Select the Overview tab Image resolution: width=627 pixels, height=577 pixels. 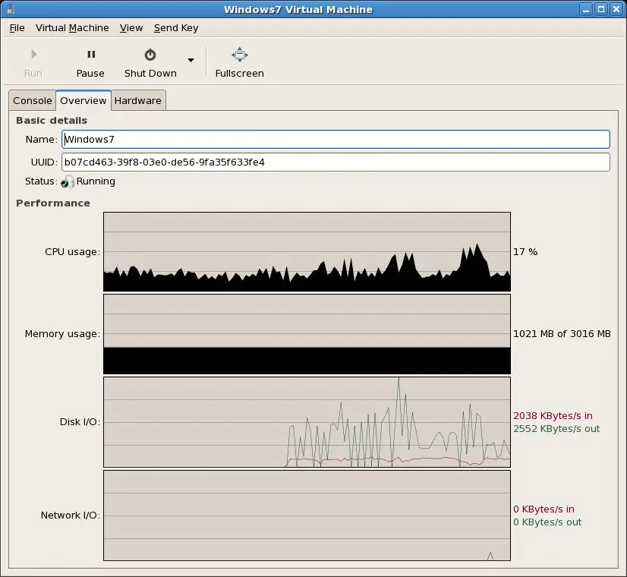point(83,101)
